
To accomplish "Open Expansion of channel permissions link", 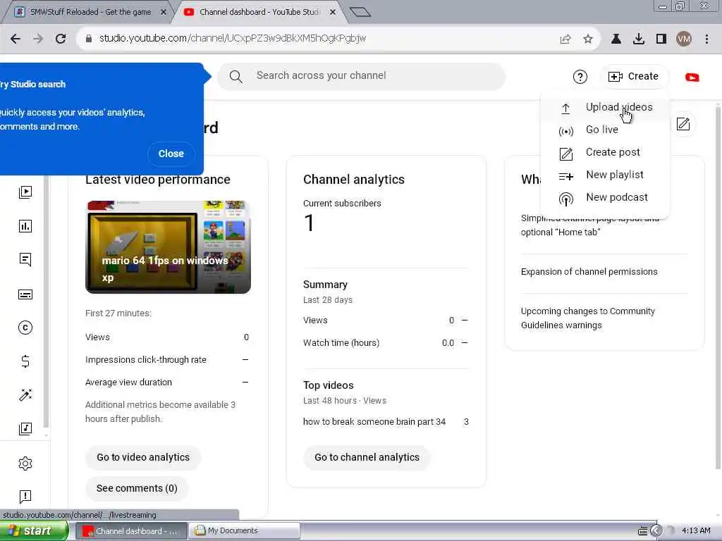I will [x=589, y=272].
